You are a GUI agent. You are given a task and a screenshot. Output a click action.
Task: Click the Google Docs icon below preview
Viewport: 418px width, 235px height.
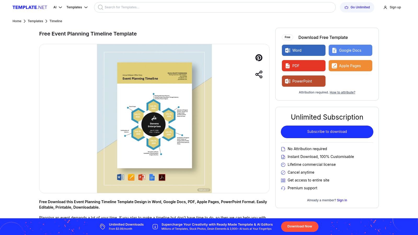pyautogui.click(x=152, y=177)
